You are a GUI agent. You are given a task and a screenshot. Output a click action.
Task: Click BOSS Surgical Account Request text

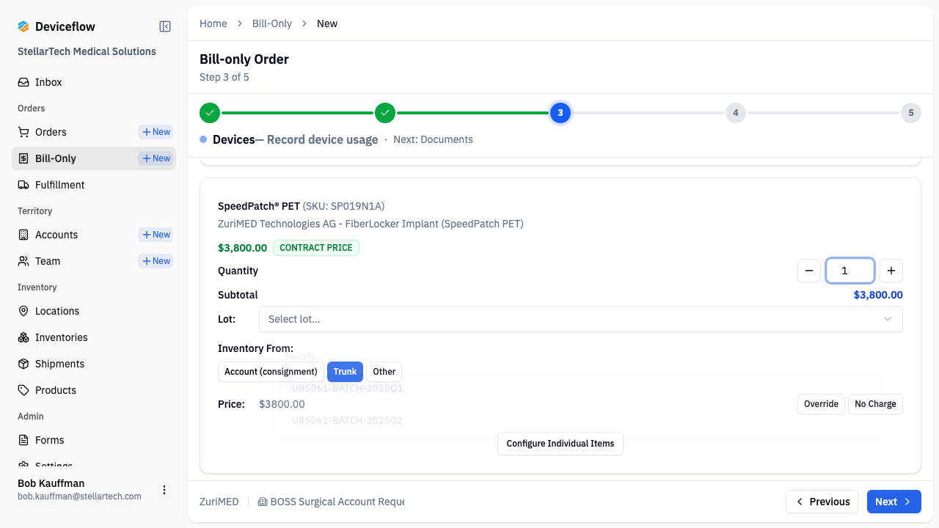coord(337,502)
